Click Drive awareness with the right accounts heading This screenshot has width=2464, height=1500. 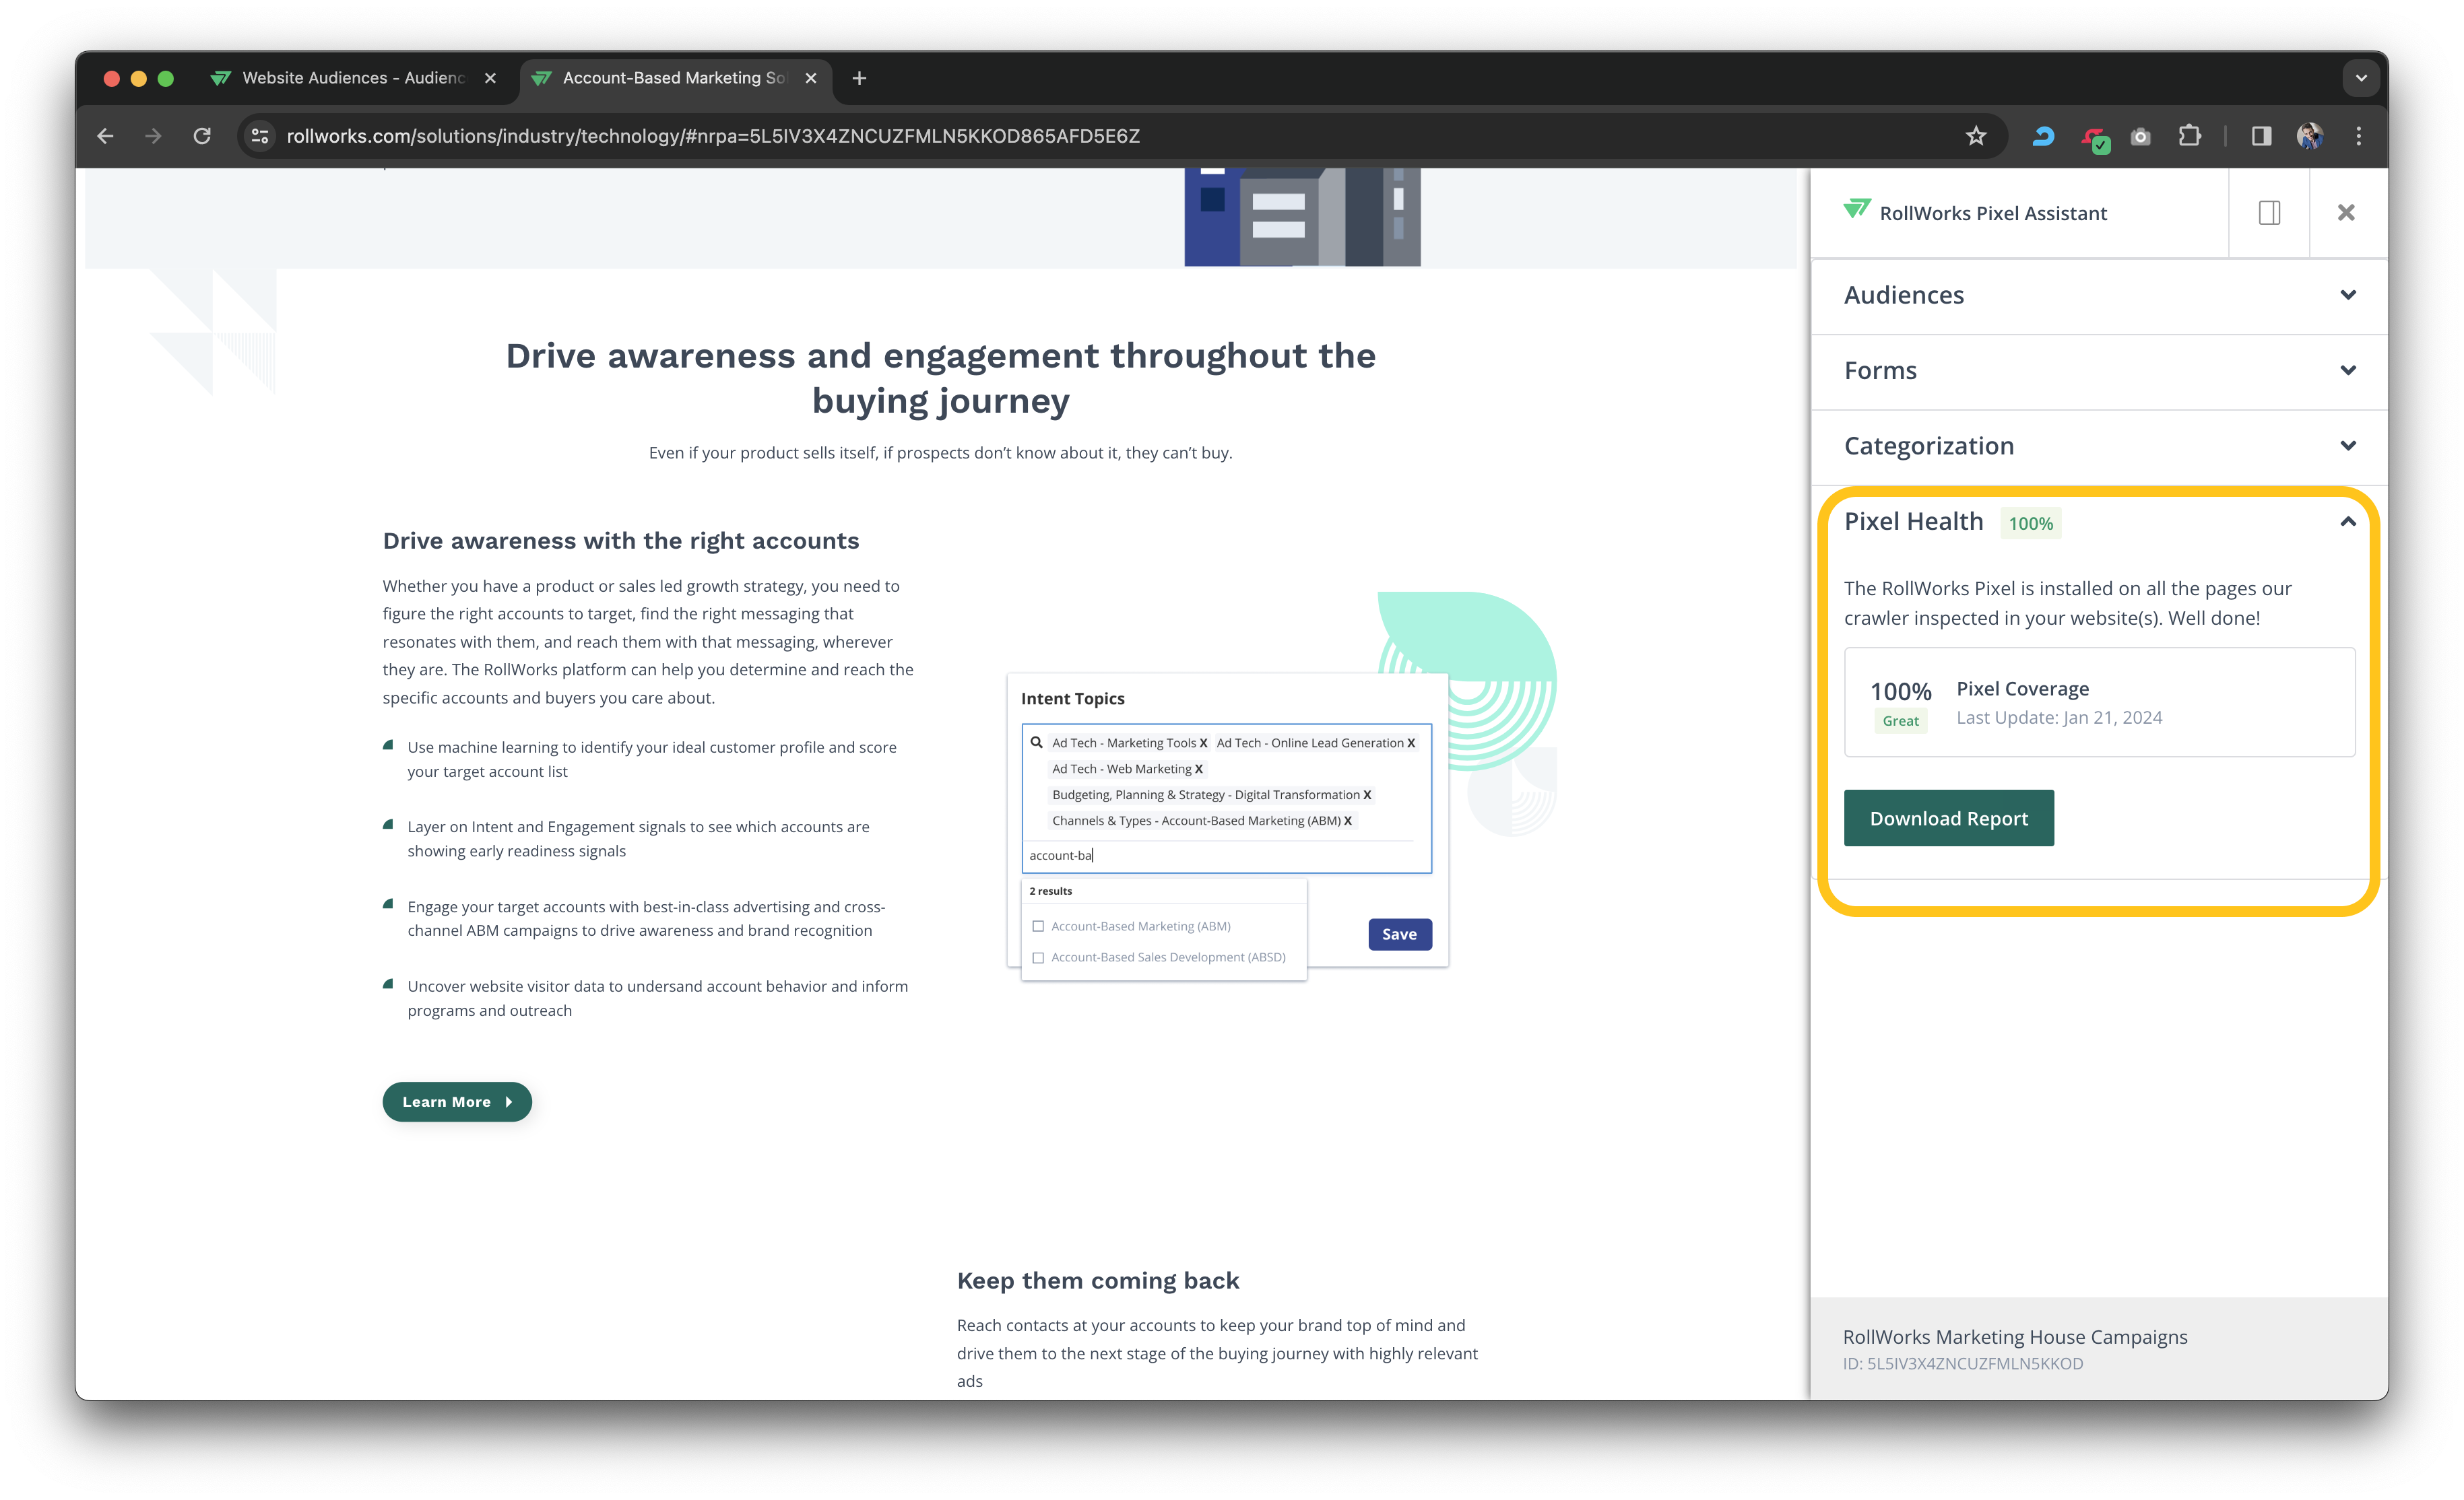(x=621, y=541)
